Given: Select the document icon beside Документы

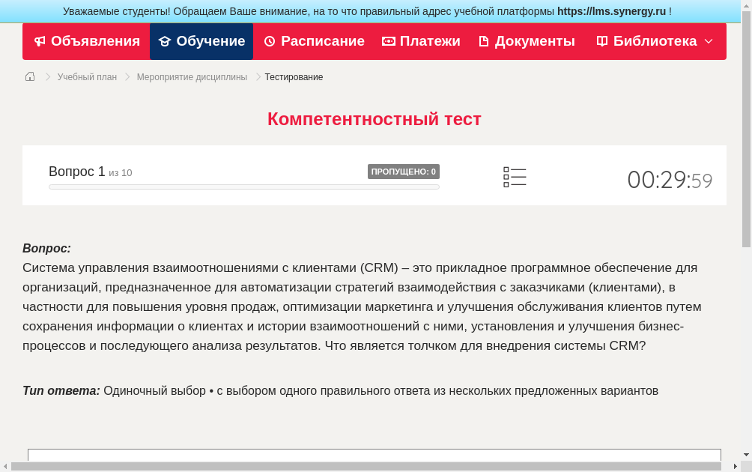Looking at the screenshot, I should 484,40.
